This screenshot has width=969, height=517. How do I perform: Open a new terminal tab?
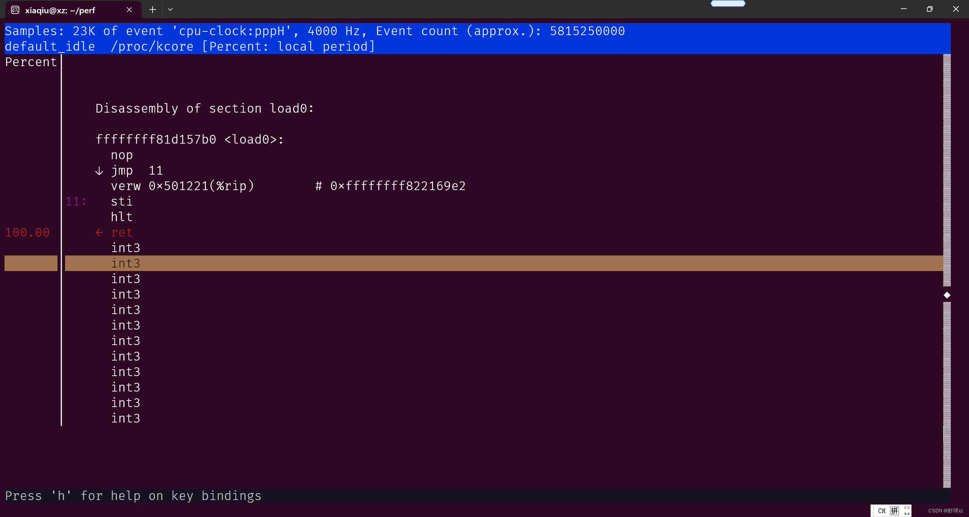(153, 10)
